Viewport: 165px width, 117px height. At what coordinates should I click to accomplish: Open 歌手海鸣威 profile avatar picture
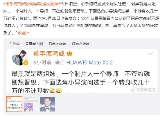click(20, 57)
